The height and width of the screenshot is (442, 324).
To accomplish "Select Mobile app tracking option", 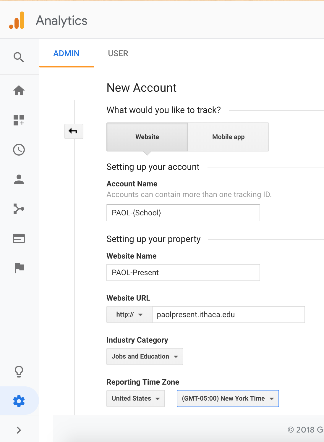I will point(228,137).
